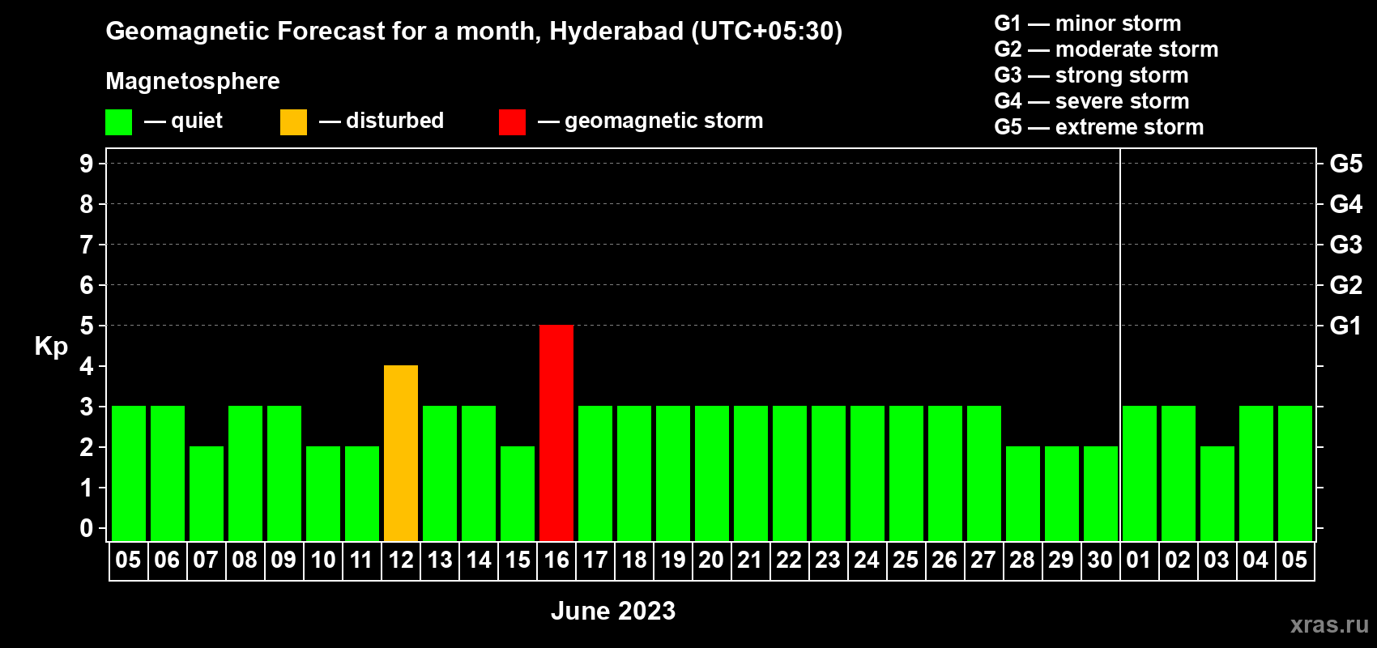The height and width of the screenshot is (648, 1377).
Task: Click the "Kp" axis title
Action: (51, 347)
